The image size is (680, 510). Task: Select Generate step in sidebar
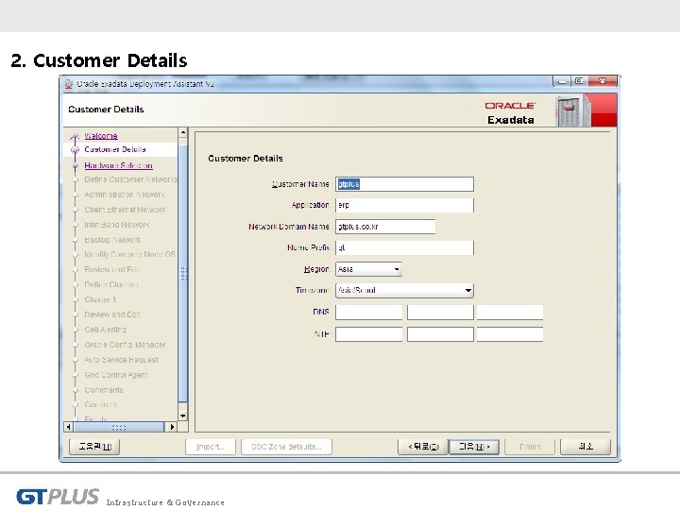coord(101,404)
